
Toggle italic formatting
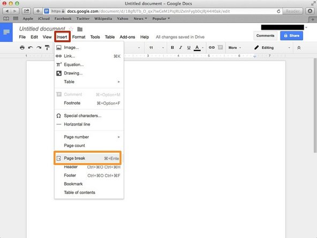(x=180, y=48)
